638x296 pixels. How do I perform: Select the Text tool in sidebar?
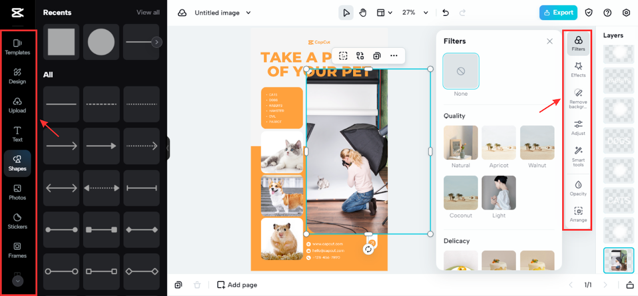click(x=17, y=134)
